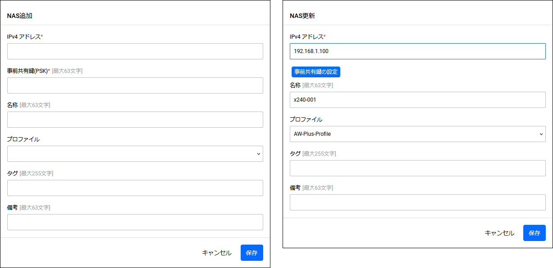Screen dimensions: 553x268
Task: Click キャンセル in the NAS更新 dialog
Action: [x=499, y=233]
